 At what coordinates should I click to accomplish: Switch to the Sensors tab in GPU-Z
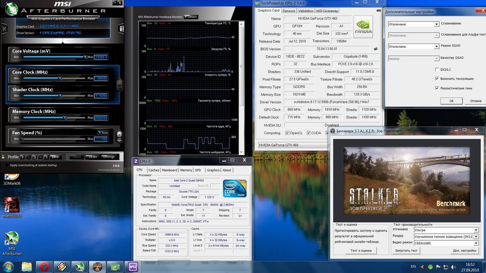coord(289,11)
